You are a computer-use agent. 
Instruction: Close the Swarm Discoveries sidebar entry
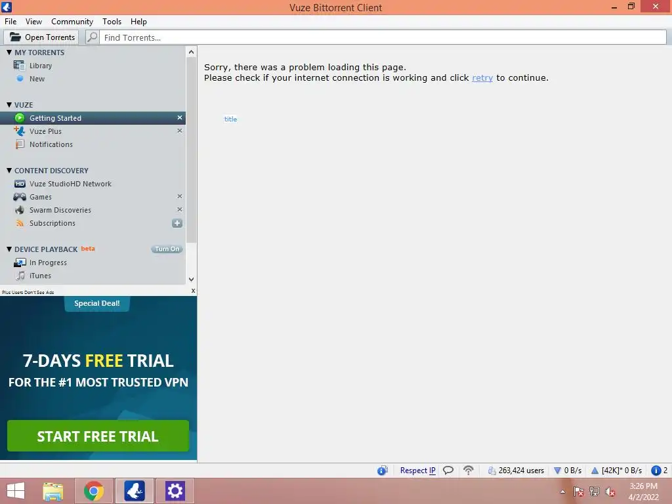(x=180, y=209)
